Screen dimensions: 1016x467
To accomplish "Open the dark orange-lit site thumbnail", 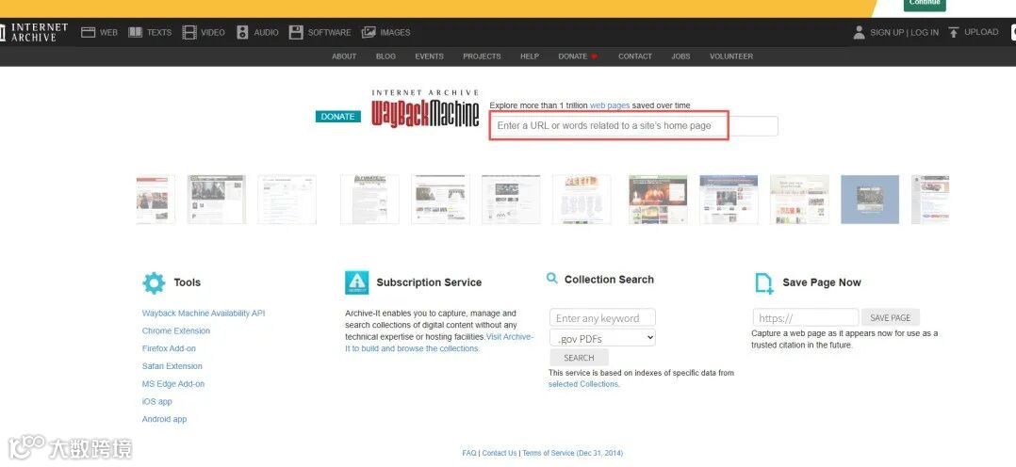I will [658, 200].
